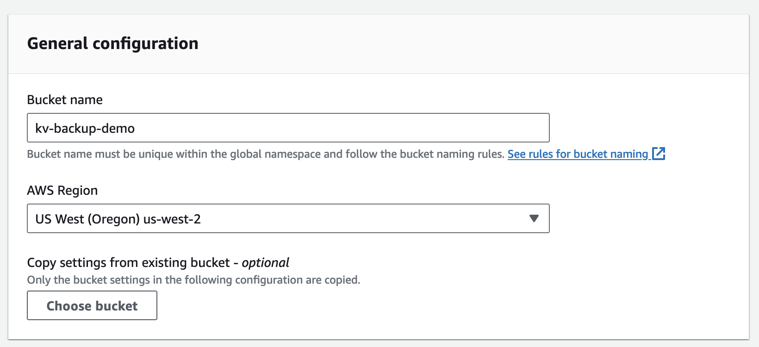
Task: Click the General configuration heading
Action: click(113, 43)
